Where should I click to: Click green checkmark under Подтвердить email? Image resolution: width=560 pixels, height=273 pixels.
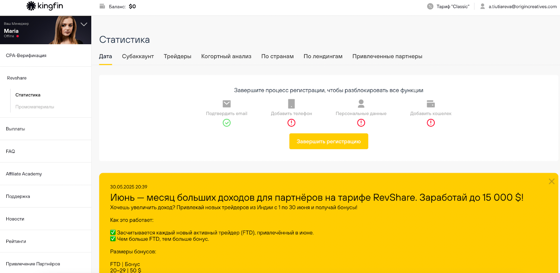click(227, 123)
